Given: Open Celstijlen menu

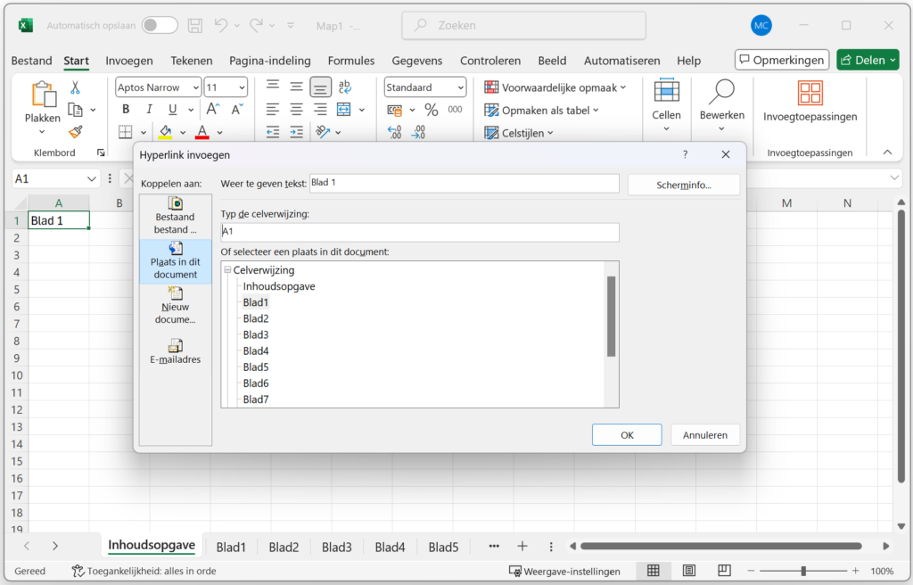Looking at the screenshot, I should click(519, 133).
